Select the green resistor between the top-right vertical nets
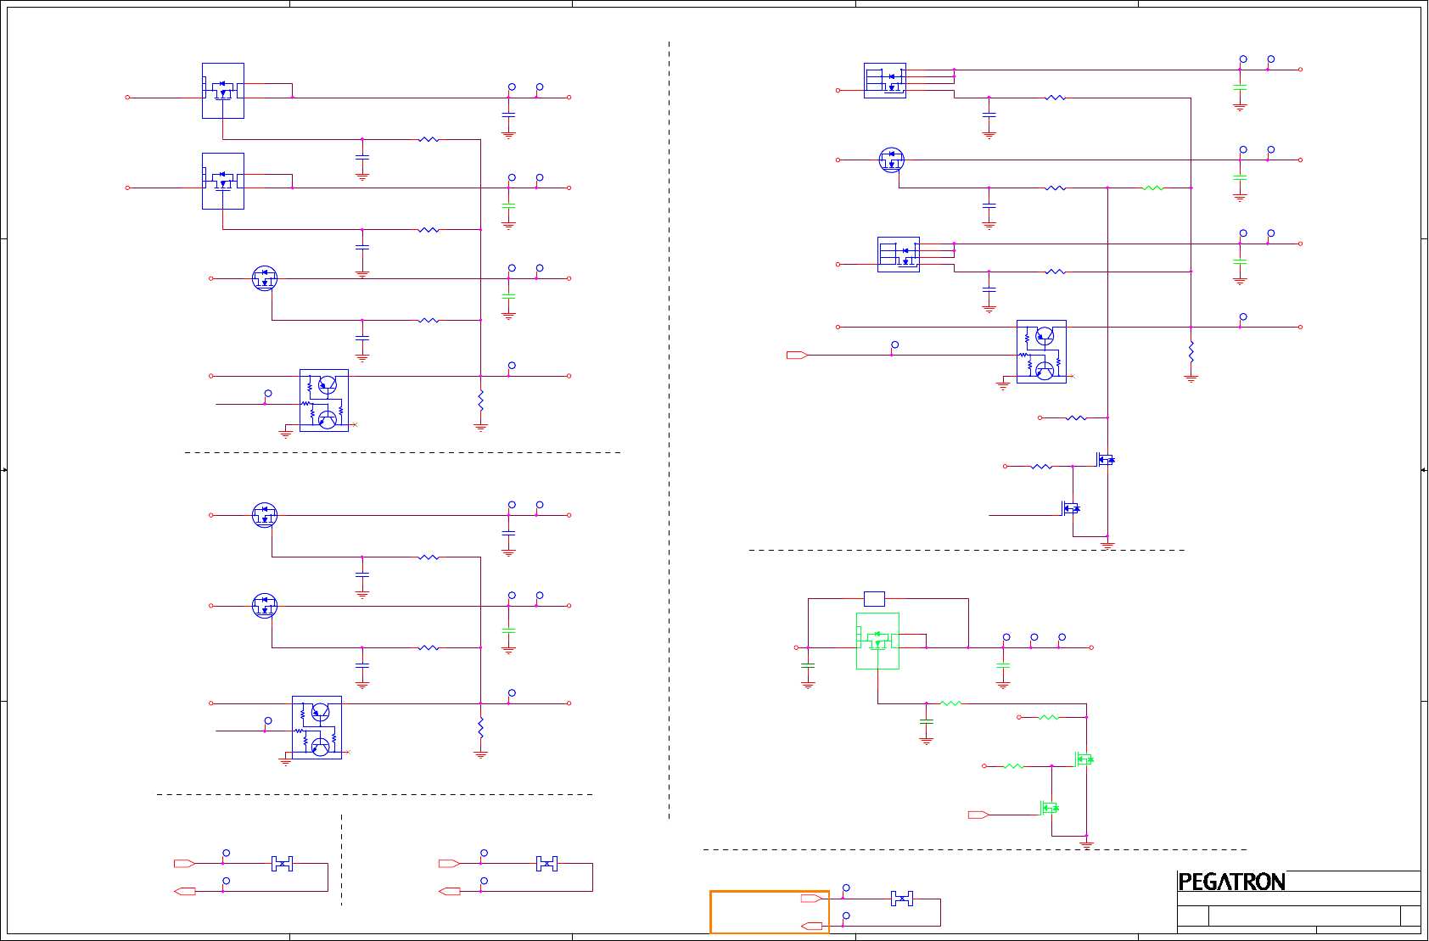Image resolution: width=1429 pixels, height=941 pixels. 1153,188
